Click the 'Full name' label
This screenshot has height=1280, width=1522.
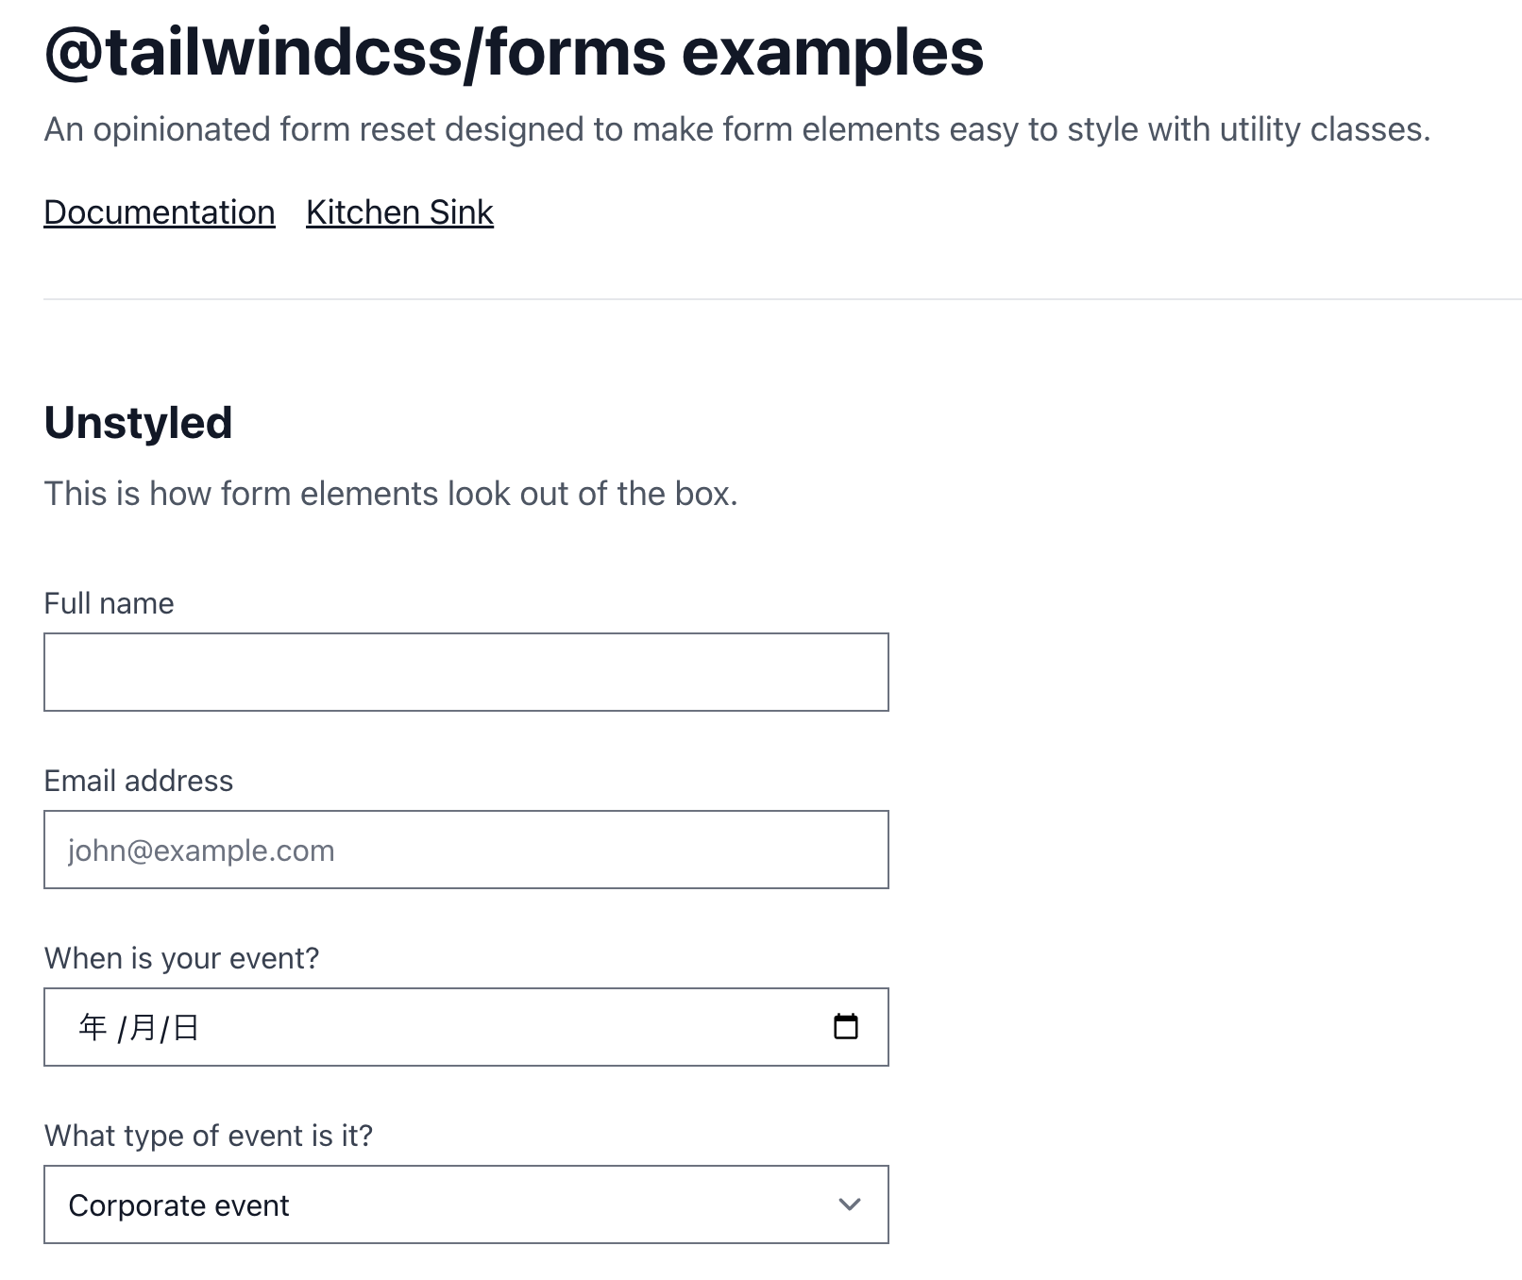click(109, 603)
